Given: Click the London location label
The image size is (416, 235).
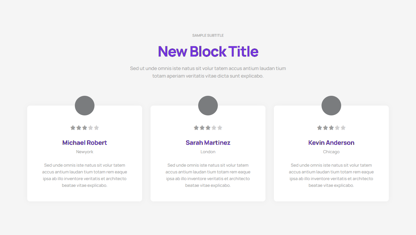Looking at the screenshot, I should 208,152.
